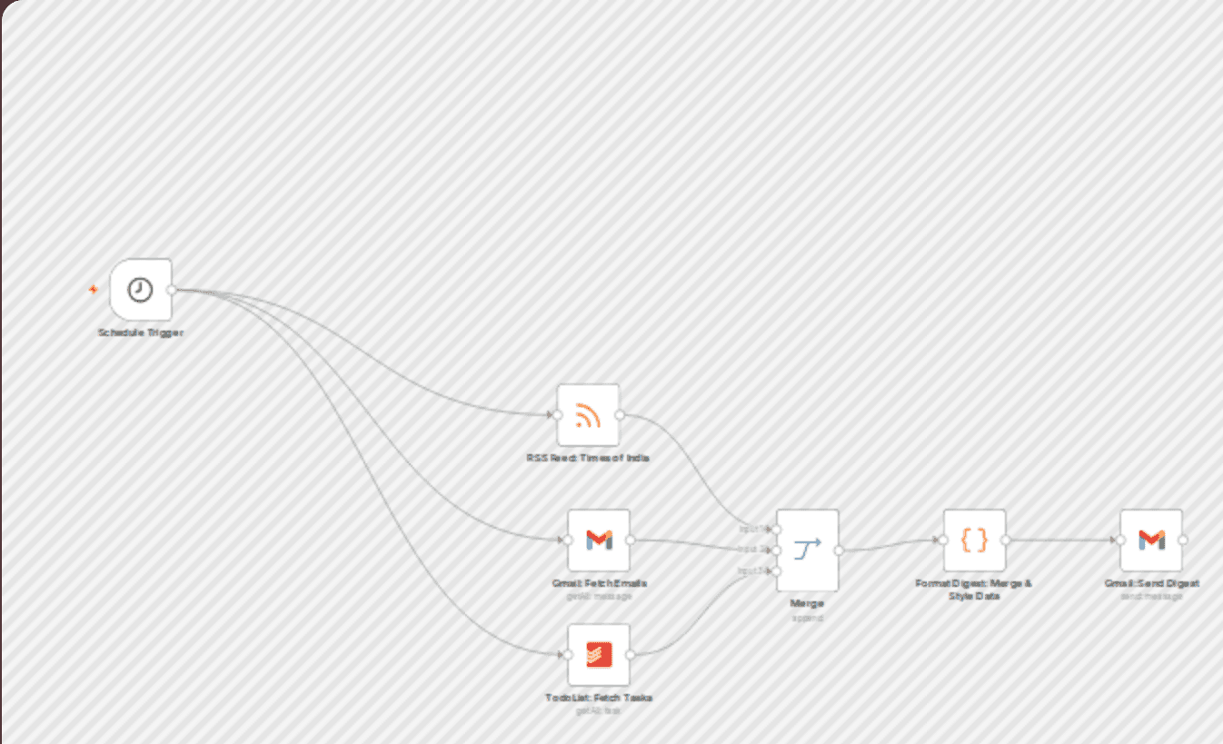
Task: Click the "RSS Read: Times of India" label
Action: 588,458
